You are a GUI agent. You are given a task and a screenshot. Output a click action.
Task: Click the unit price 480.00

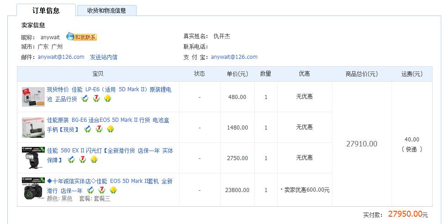point(237,97)
